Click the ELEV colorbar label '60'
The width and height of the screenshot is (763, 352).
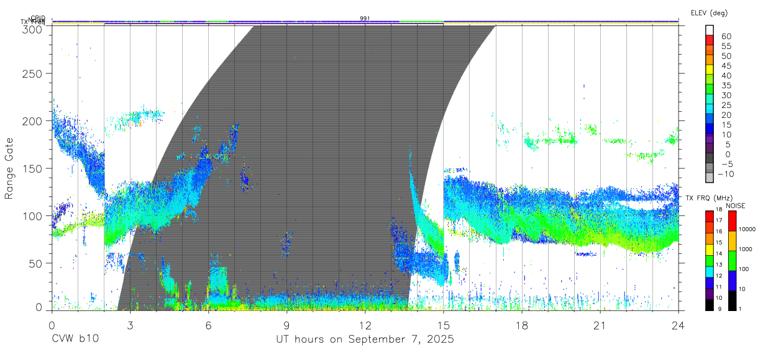[x=726, y=37]
